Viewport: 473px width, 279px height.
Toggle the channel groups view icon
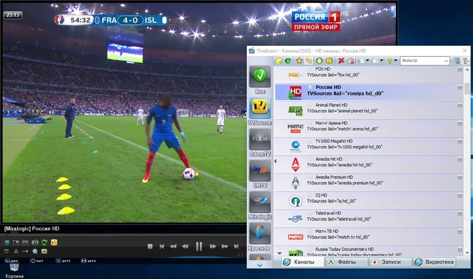point(309,61)
